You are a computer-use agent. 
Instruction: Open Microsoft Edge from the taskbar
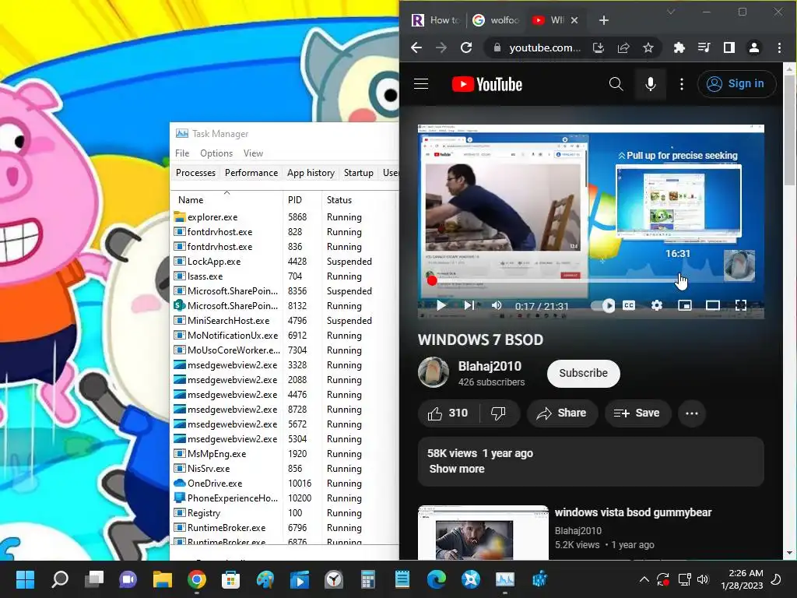pyautogui.click(x=437, y=579)
